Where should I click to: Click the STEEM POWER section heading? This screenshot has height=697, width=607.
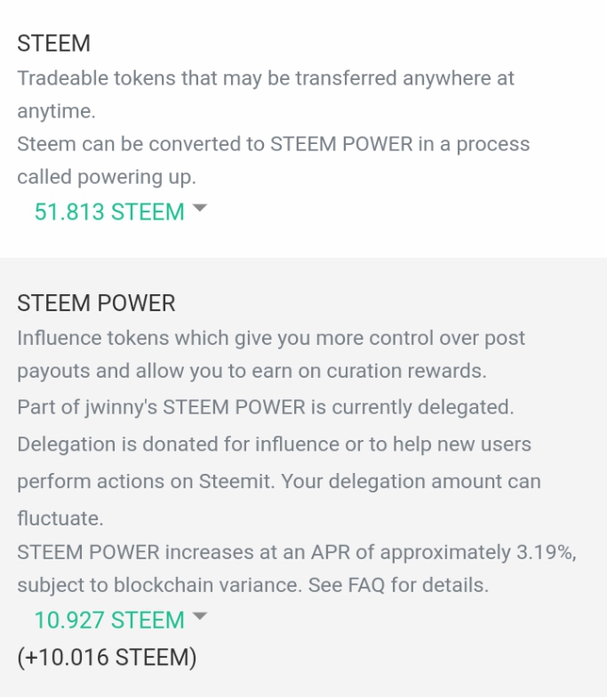click(96, 303)
